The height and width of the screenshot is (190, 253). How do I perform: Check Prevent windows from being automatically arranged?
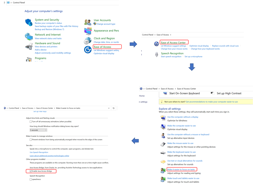tap(31, 140)
